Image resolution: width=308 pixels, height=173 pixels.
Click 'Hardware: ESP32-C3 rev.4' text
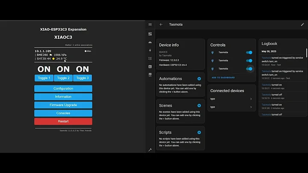tap(173, 65)
